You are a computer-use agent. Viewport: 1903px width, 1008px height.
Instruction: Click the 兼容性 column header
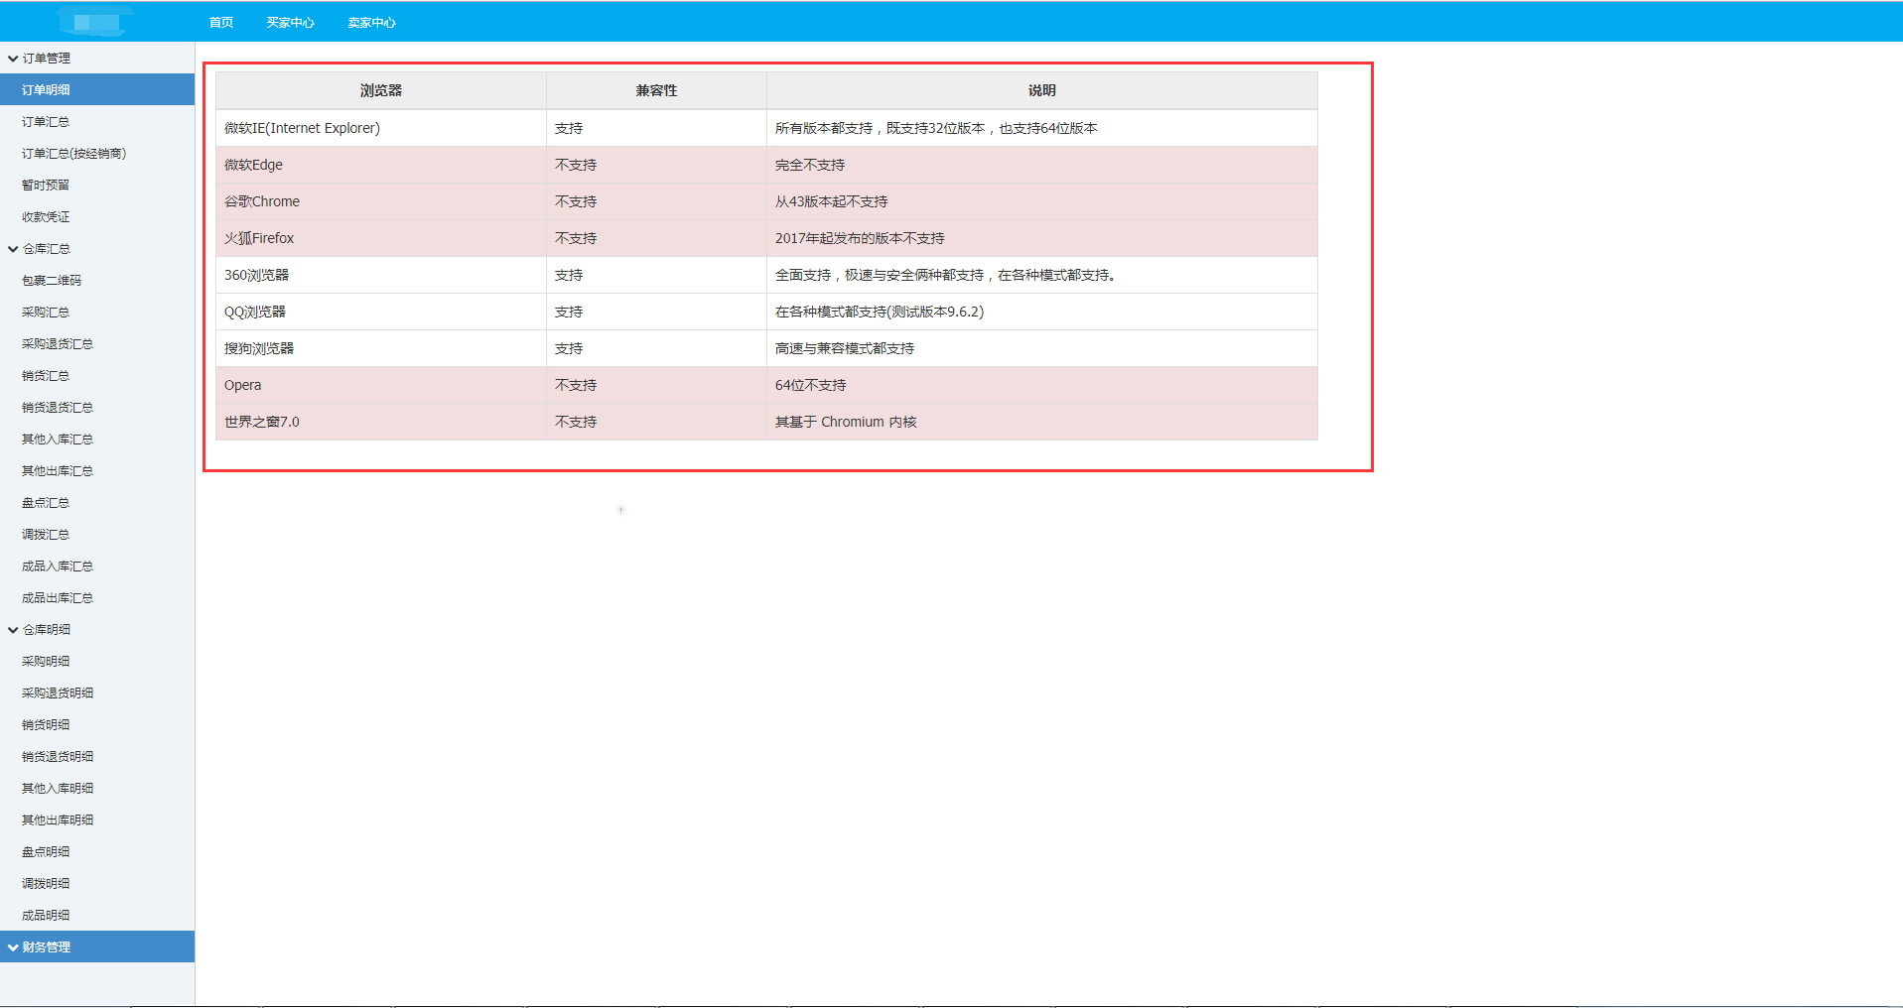(656, 90)
